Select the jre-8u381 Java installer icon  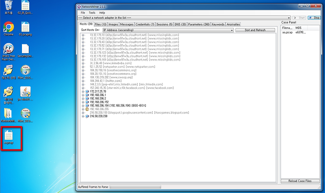tap(25, 93)
